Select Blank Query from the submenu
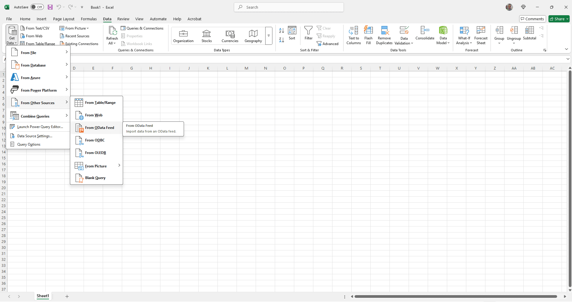Viewport: 572px width, 302px height. coord(95,178)
